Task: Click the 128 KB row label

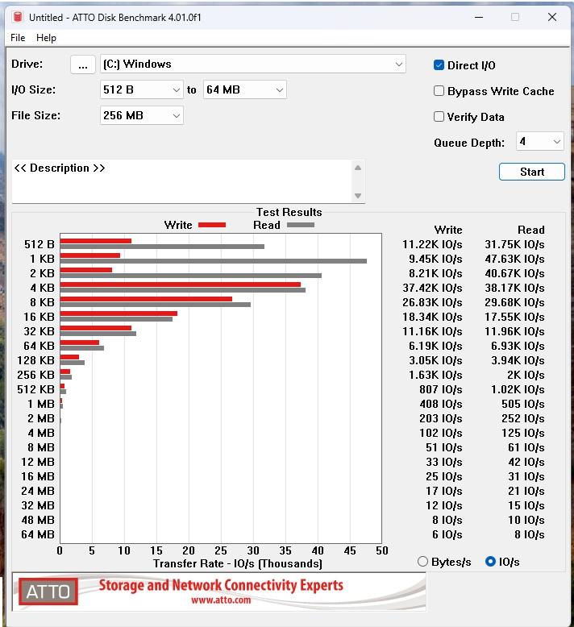Action: (36, 360)
